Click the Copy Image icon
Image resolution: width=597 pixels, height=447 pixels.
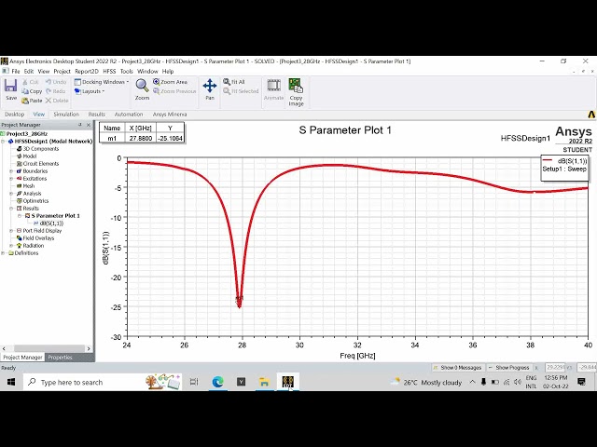[x=296, y=92]
